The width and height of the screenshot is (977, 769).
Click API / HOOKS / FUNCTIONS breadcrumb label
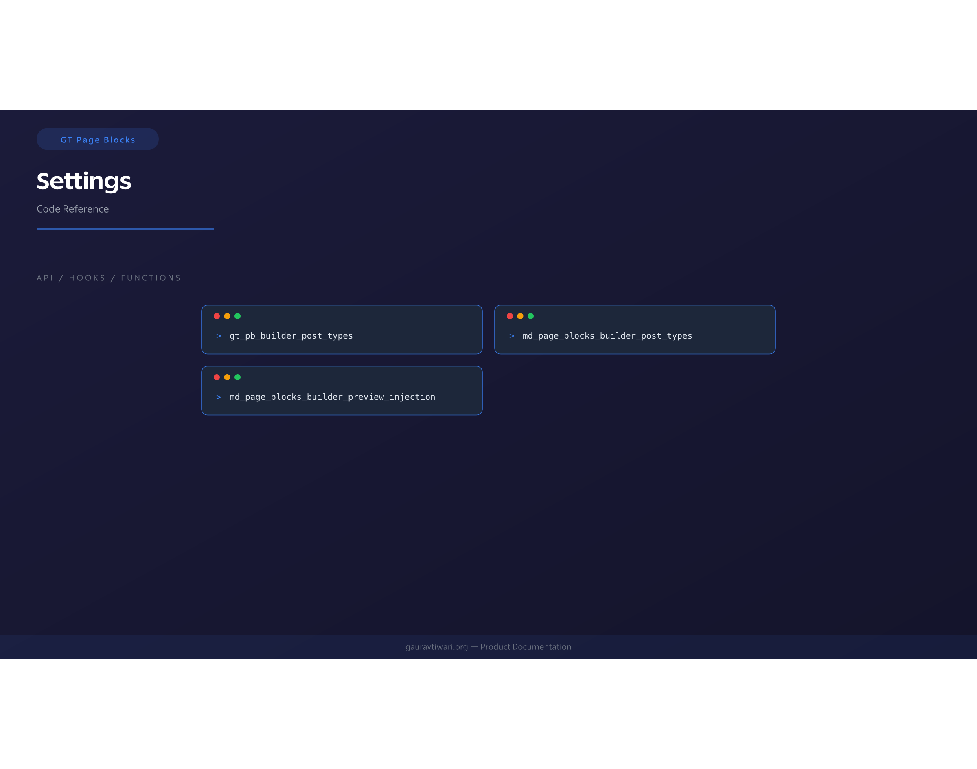pyautogui.click(x=109, y=278)
